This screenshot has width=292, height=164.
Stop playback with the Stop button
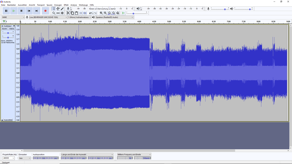[21, 11]
